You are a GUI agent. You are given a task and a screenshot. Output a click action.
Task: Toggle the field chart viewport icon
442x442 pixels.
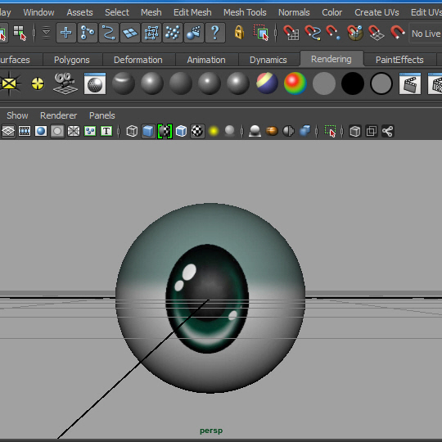[x=74, y=131]
